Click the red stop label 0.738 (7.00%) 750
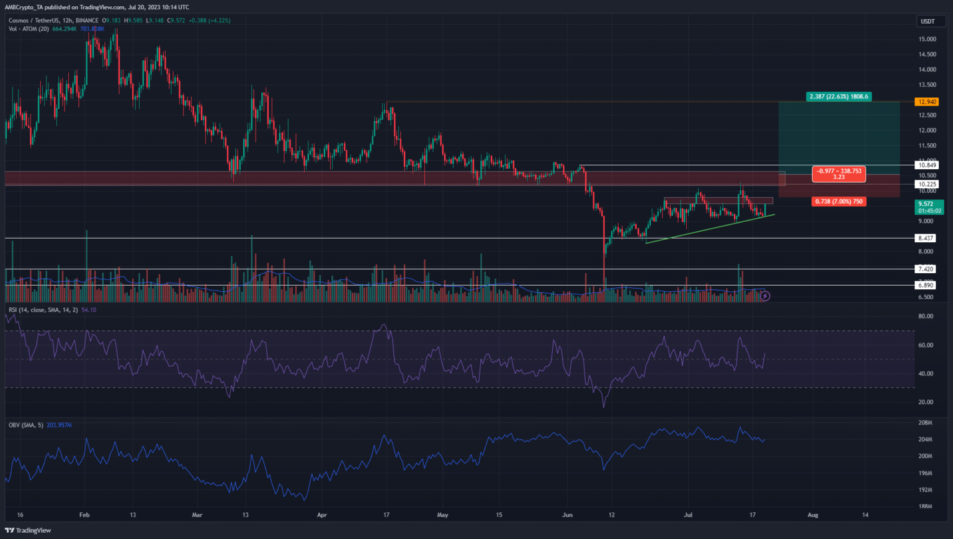This screenshot has height=539, width=953. click(839, 201)
